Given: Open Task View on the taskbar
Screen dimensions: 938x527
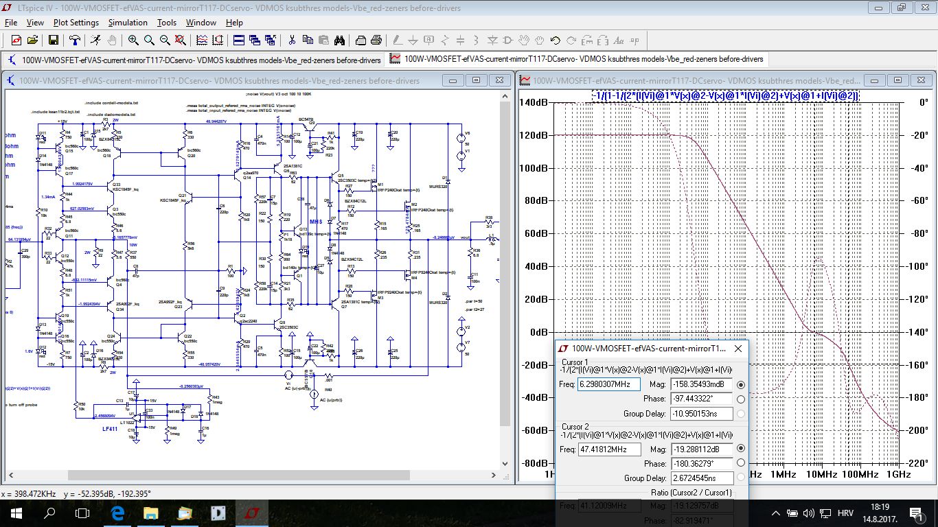Looking at the screenshot, I should (82, 513).
